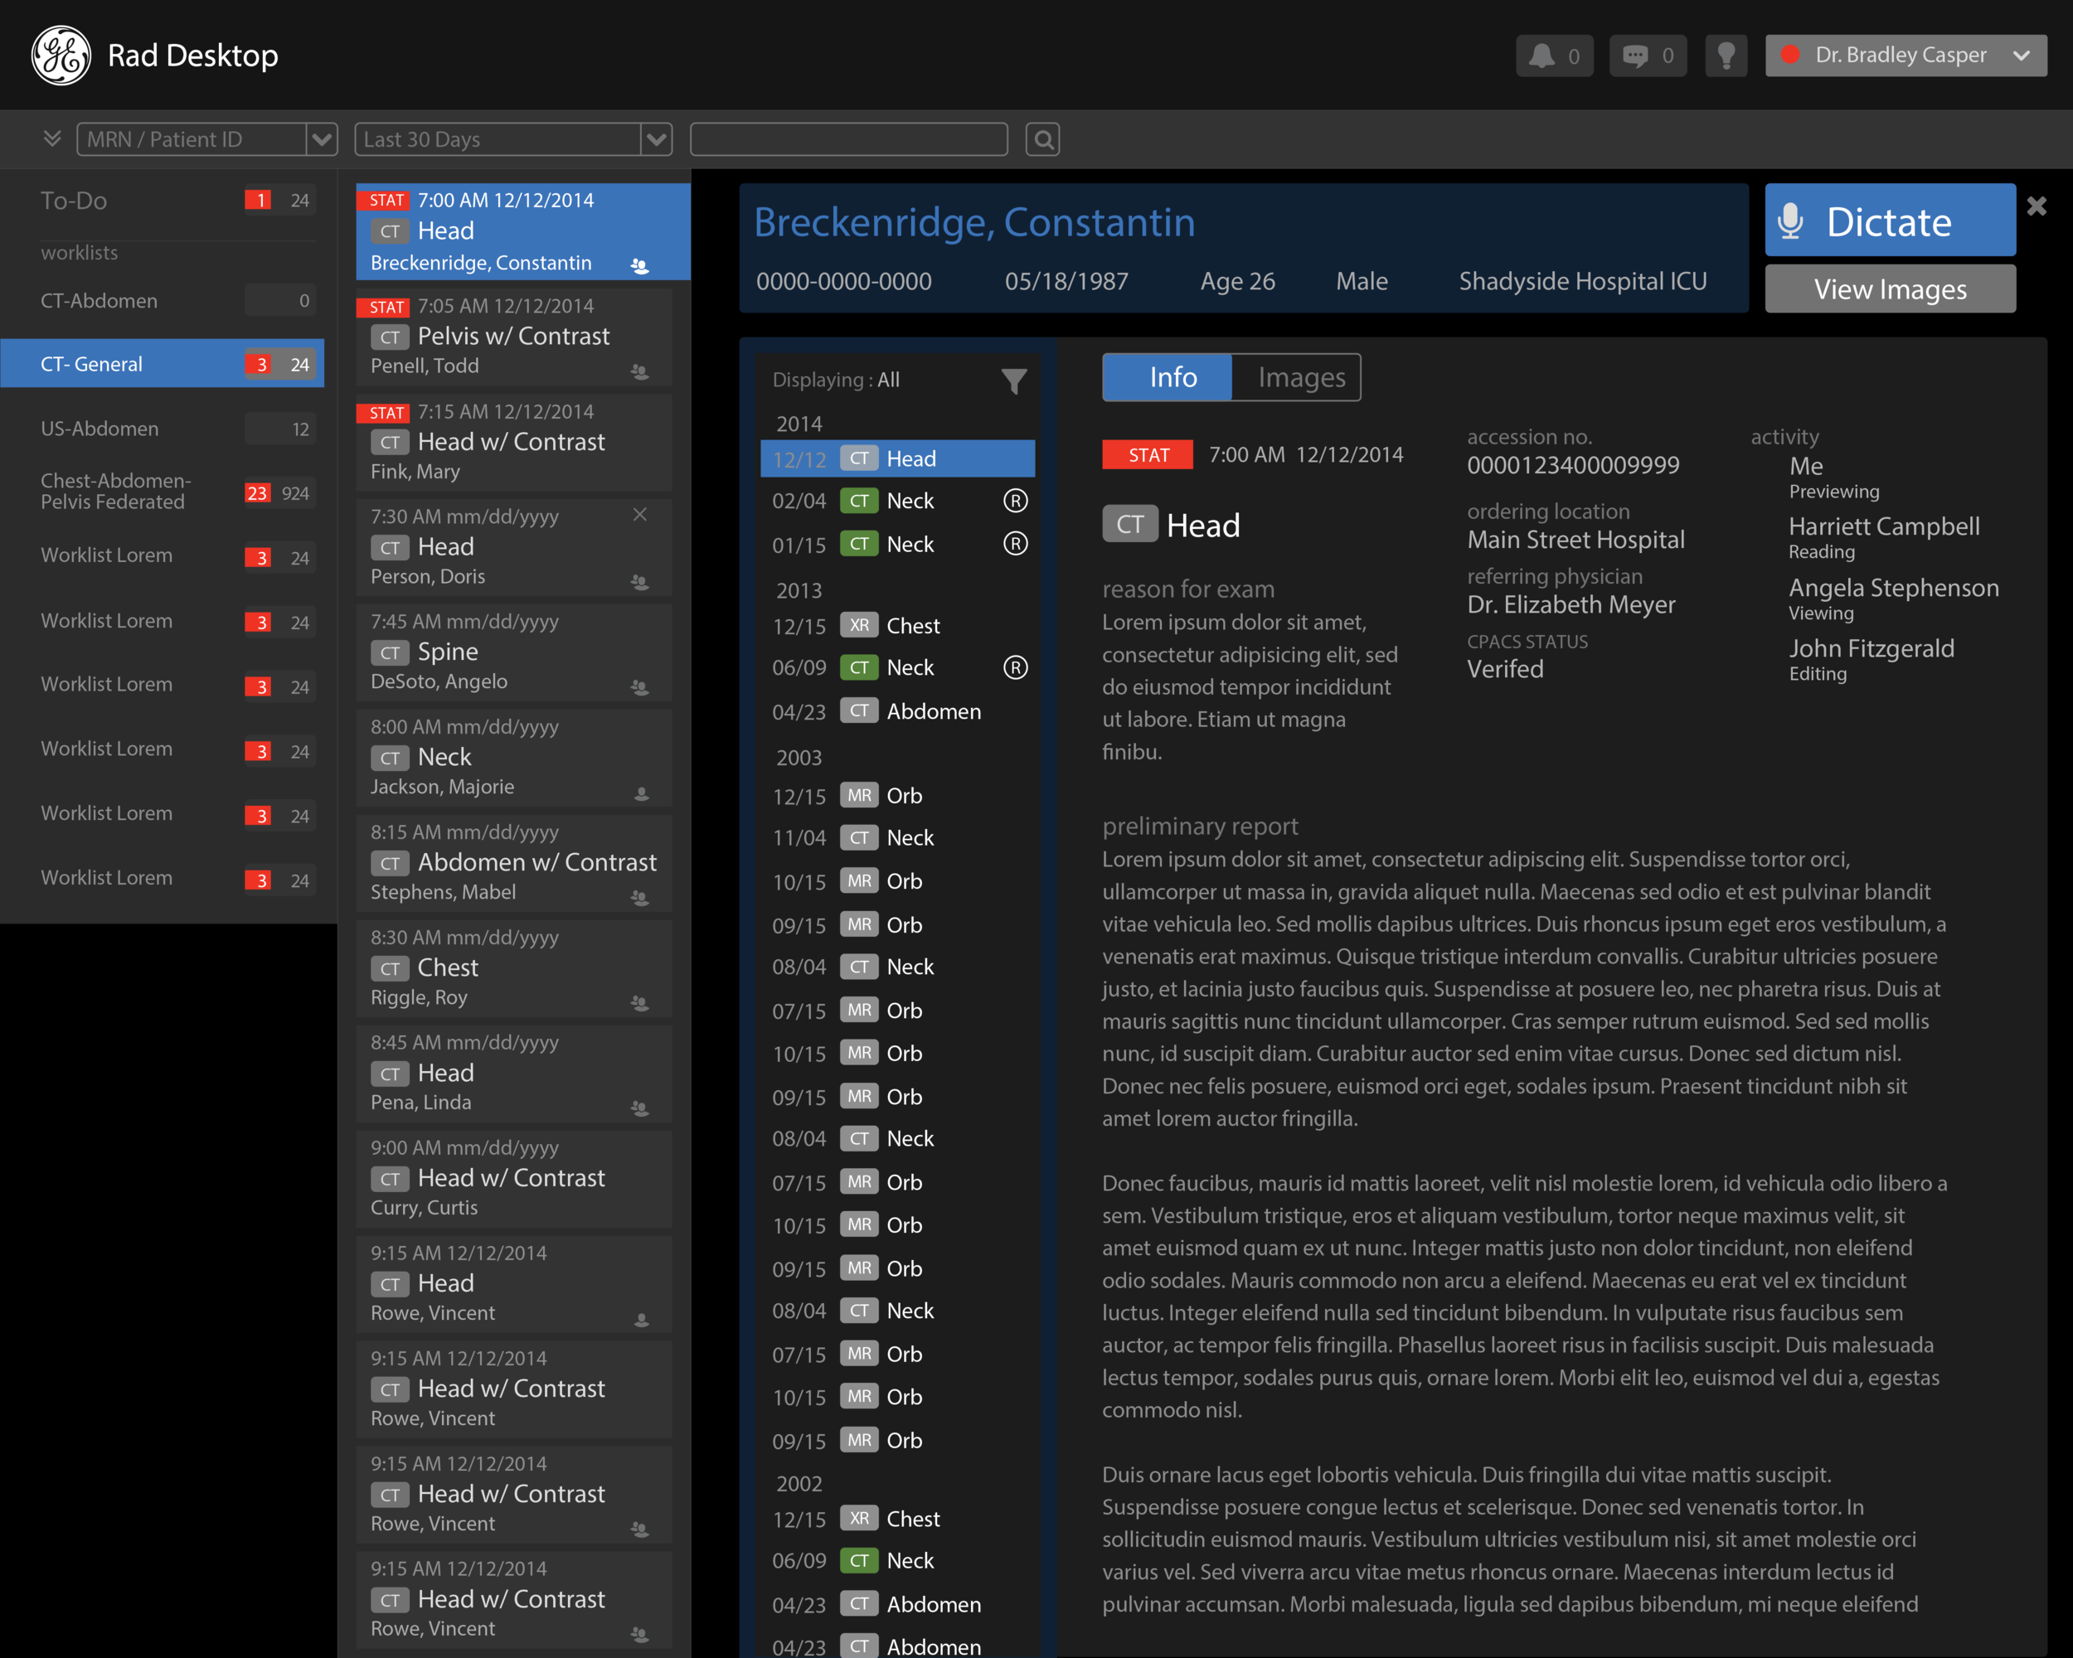
Task: Click group icon on Penell, Todd exam
Action: tap(639, 372)
